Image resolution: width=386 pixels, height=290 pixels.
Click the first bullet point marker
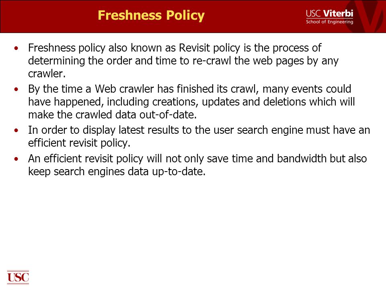point(16,48)
